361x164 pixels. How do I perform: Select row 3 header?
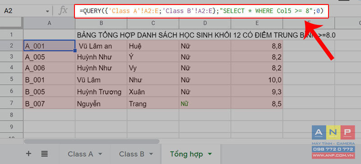12,57
